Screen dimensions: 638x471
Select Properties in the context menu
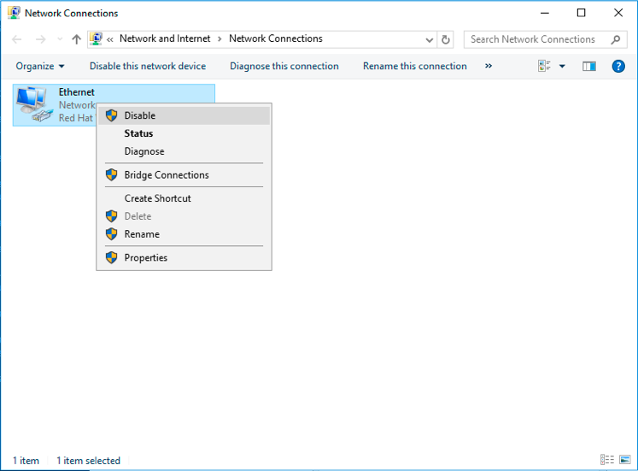click(x=146, y=257)
